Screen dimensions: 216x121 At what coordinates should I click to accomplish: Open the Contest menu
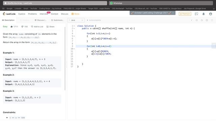click(x=54, y=14)
